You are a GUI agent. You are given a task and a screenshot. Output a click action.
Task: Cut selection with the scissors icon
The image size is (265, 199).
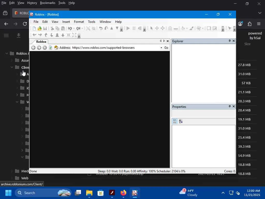[52, 29]
